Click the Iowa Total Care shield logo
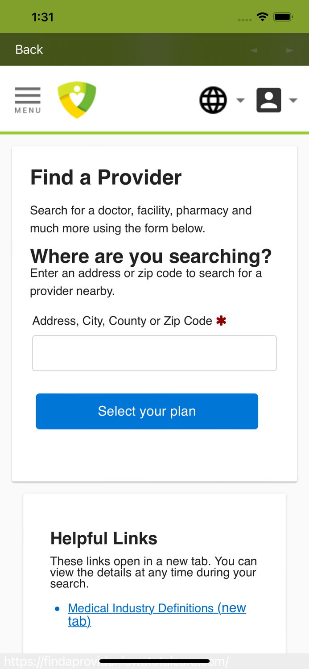309x669 pixels. (x=77, y=99)
